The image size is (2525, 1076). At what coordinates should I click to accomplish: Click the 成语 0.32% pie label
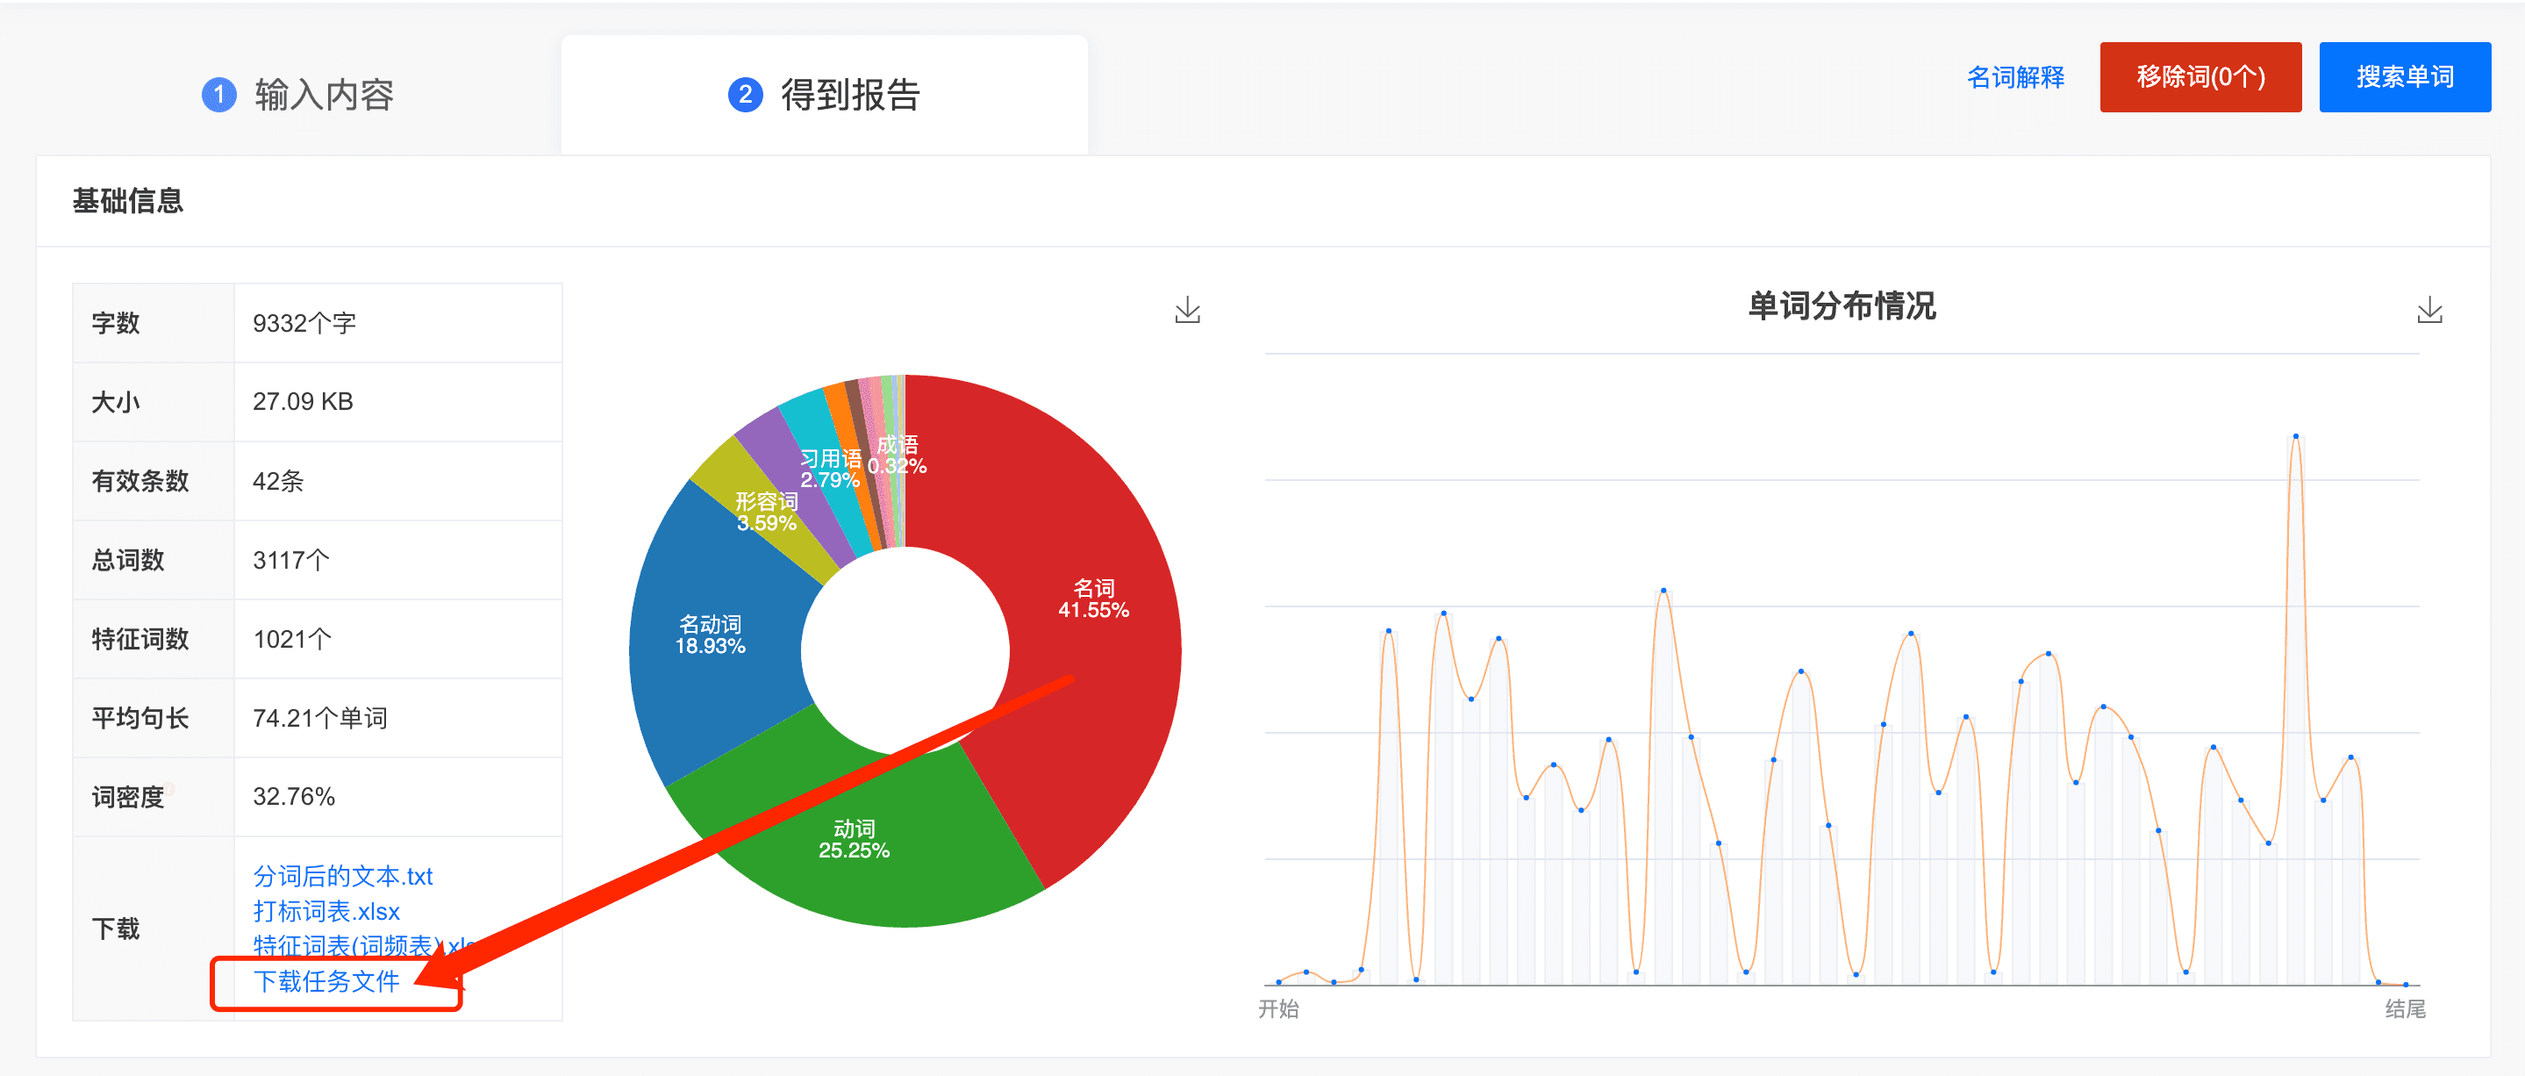click(897, 456)
